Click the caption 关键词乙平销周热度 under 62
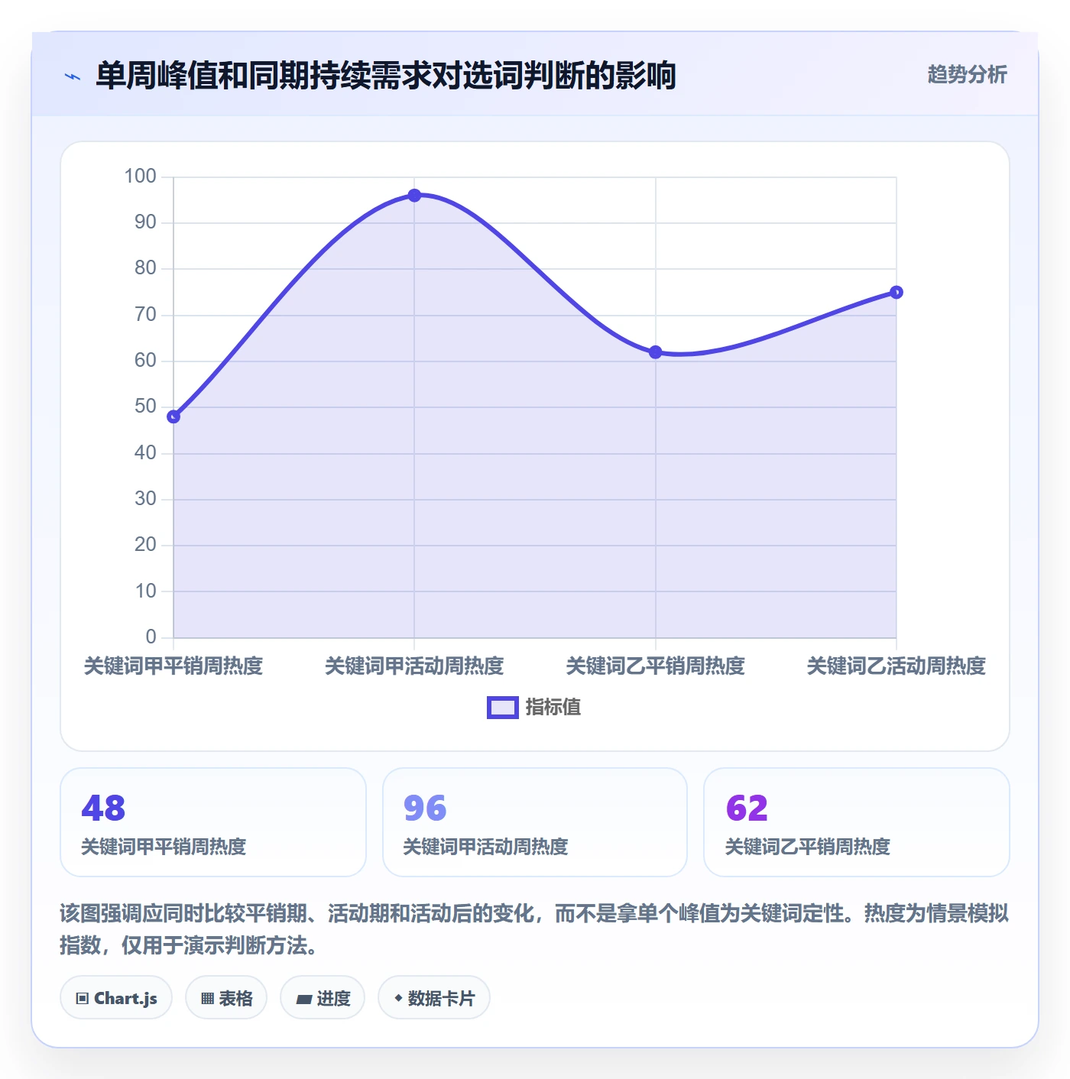This screenshot has height=1079, width=1070. coord(808,847)
